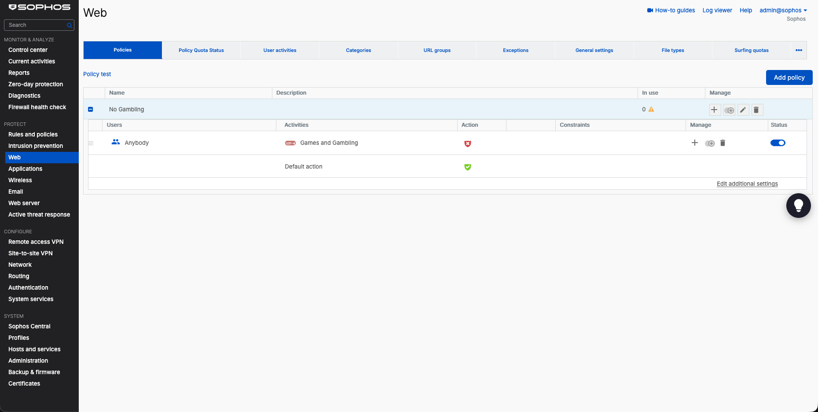This screenshot has height=412, width=818.
Task: Open the admin@sophos account dropdown
Action: tap(783, 10)
